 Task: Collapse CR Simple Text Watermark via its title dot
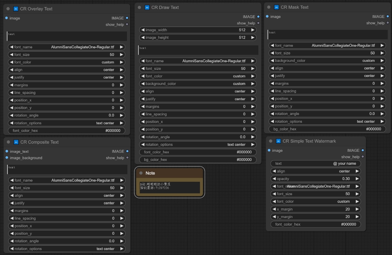point(271,141)
